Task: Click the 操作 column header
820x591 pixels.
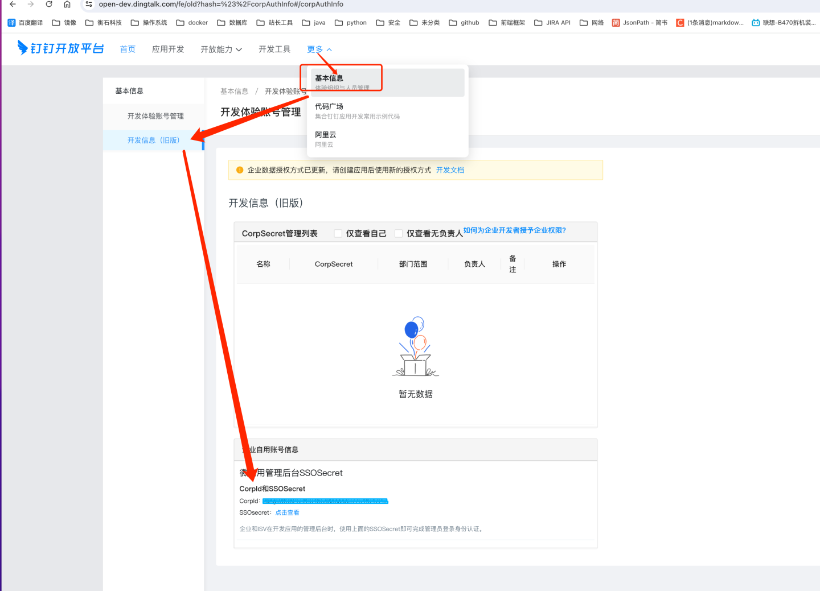Action: point(559,264)
